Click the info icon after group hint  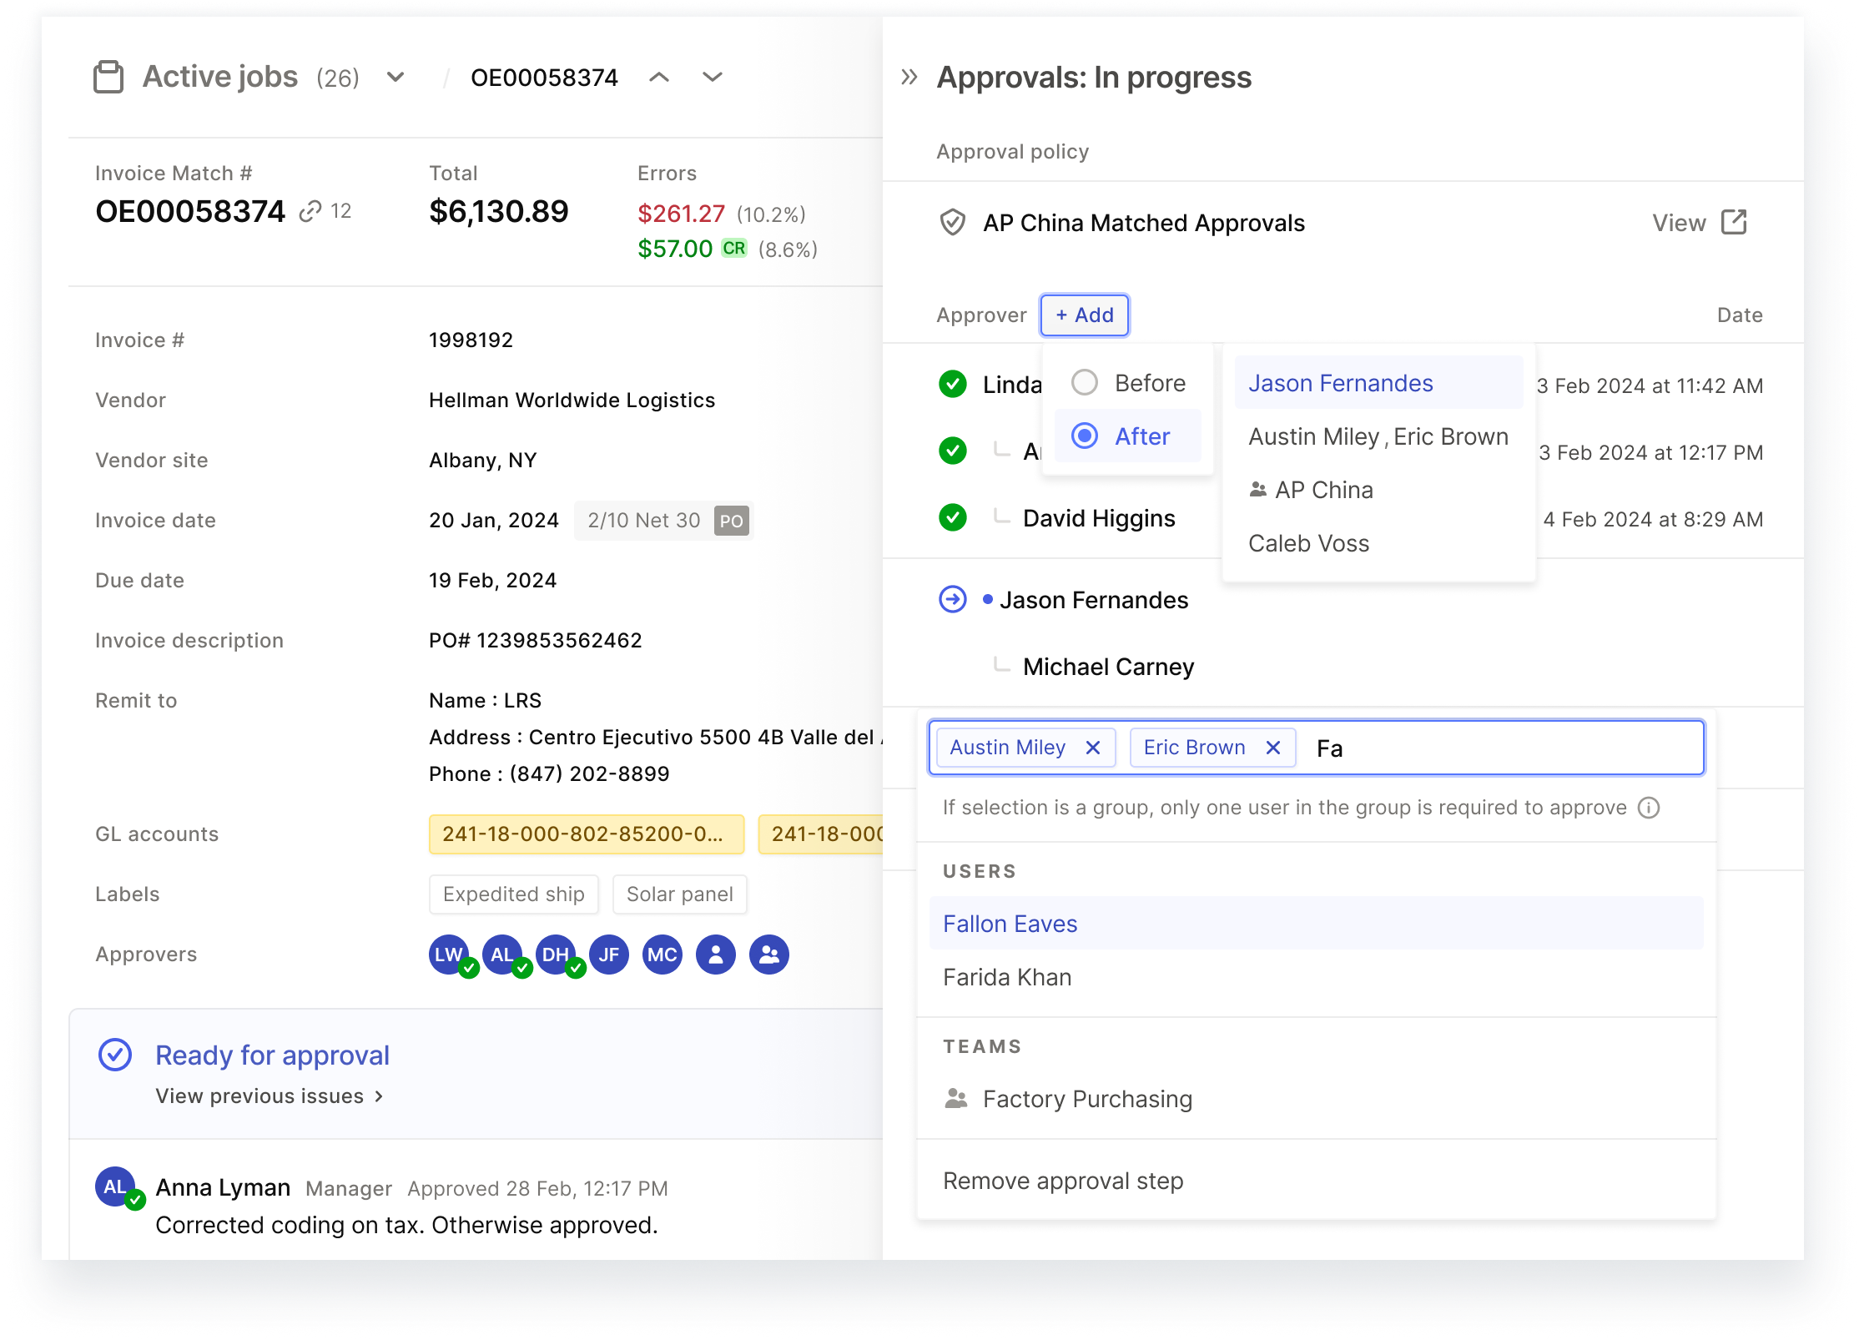1649,808
